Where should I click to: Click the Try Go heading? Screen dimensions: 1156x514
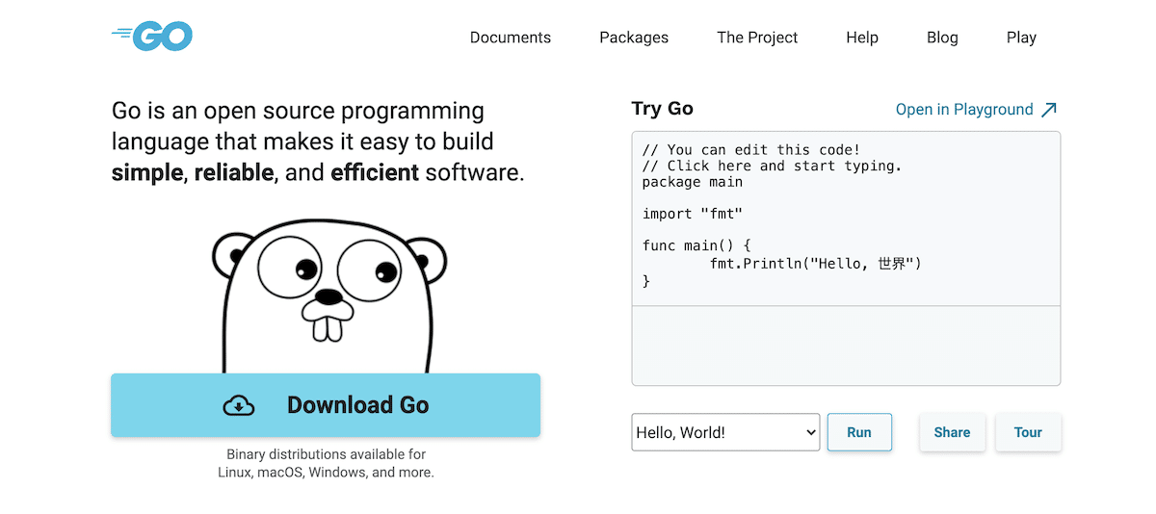click(663, 109)
